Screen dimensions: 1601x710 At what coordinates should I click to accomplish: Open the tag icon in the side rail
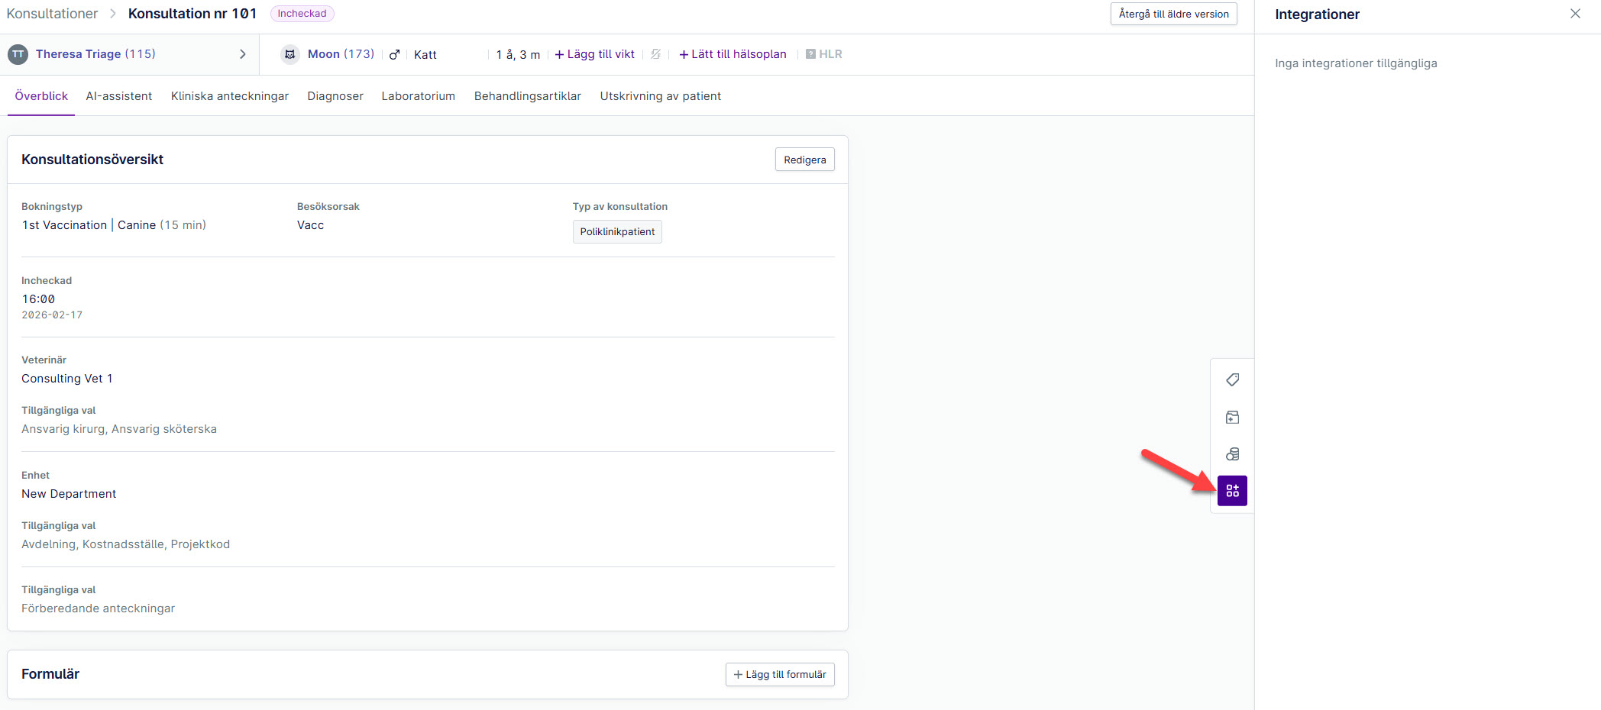1232,380
